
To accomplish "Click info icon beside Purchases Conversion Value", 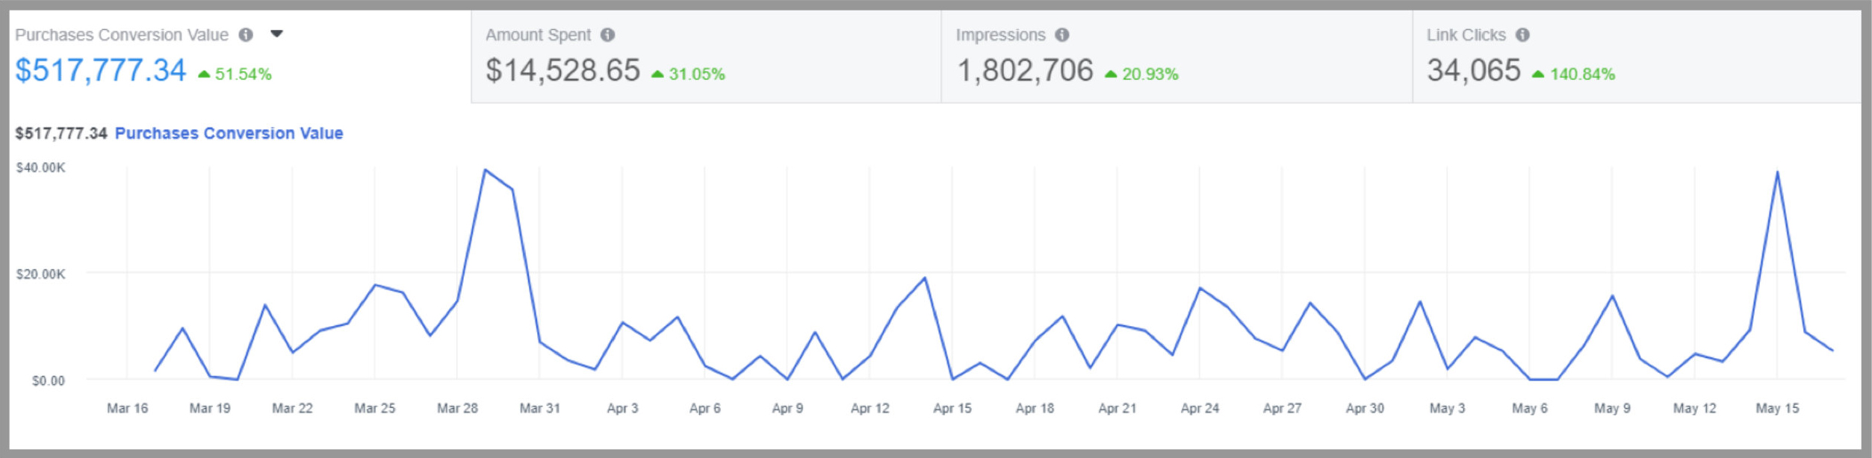I will pyautogui.click(x=246, y=35).
